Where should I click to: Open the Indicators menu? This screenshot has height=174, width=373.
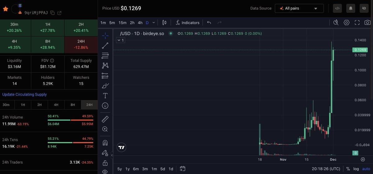(x=187, y=23)
